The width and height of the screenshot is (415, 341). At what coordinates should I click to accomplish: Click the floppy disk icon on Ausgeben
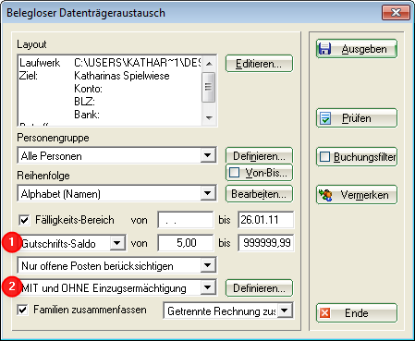324,49
